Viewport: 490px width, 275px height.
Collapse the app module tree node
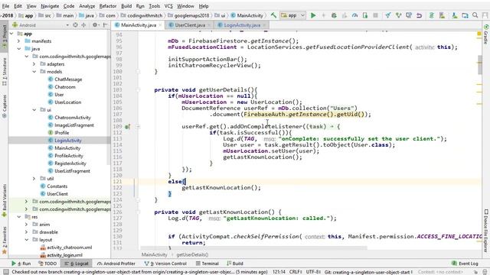click(11, 34)
